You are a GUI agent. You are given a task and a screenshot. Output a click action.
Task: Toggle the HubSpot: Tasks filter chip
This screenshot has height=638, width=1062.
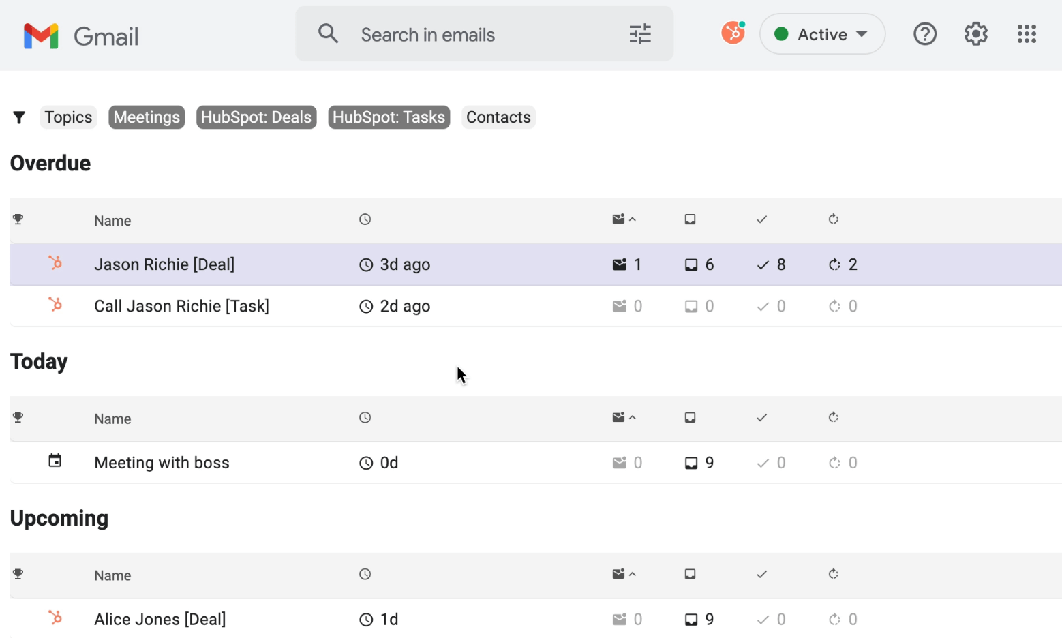389,117
